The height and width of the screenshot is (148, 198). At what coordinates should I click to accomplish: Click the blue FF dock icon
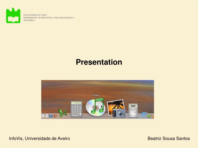[144, 115]
